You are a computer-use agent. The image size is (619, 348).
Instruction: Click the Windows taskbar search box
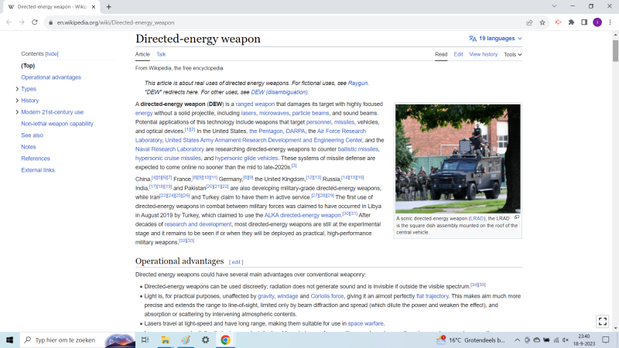click(x=66, y=339)
